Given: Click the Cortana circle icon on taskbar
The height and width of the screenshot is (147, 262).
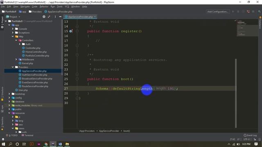Looking at the screenshot, I should (x=17, y=144).
